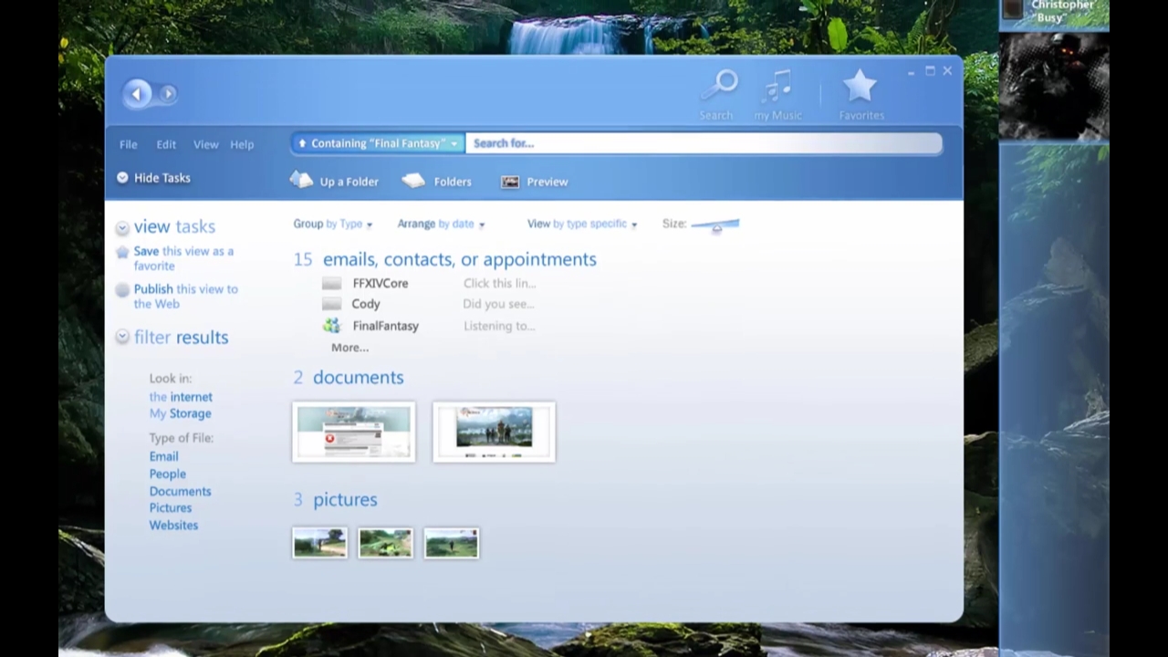Filter by Websites file type

(173, 525)
